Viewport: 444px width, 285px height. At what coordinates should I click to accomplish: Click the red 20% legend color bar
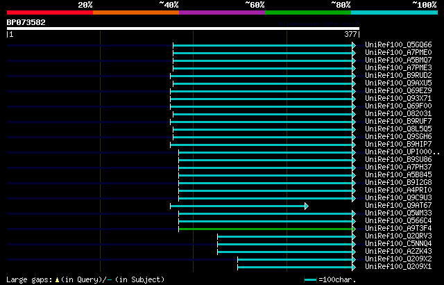pos(50,13)
